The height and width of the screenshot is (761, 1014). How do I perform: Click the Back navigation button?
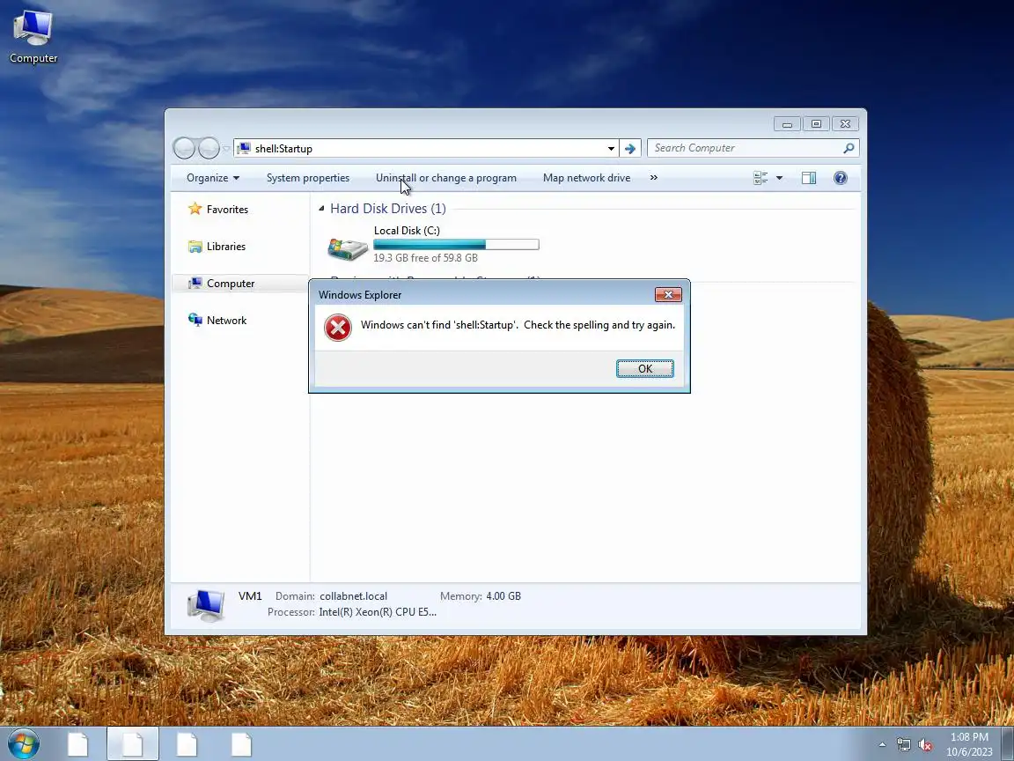coord(184,148)
